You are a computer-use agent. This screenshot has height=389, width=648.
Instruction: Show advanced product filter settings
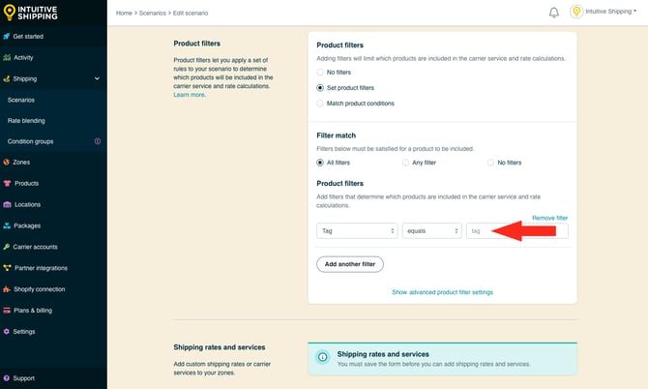click(442, 291)
